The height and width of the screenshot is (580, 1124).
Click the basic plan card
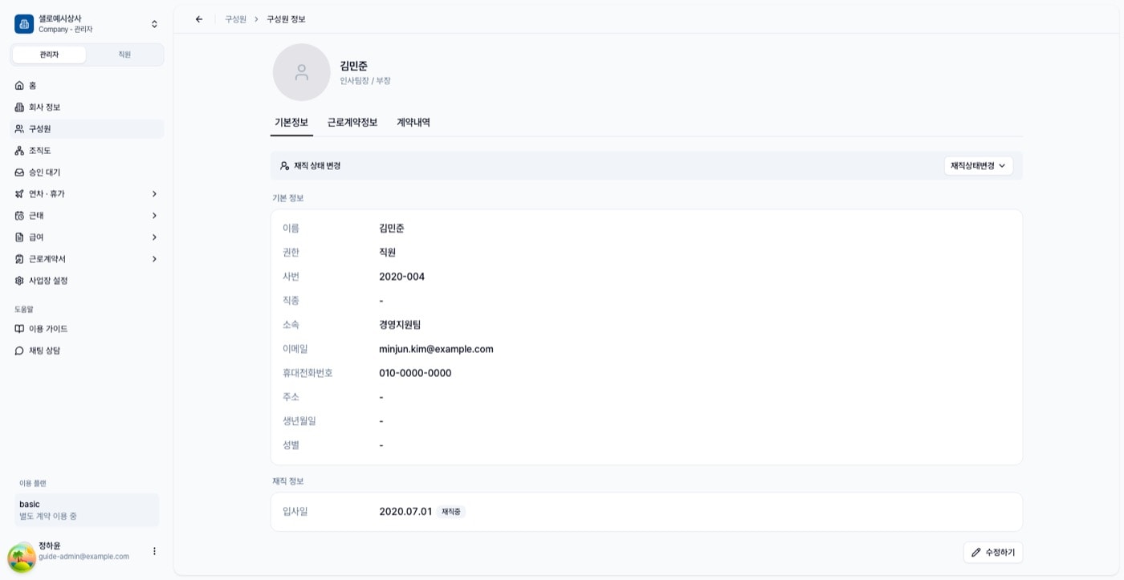pyautogui.click(x=87, y=510)
